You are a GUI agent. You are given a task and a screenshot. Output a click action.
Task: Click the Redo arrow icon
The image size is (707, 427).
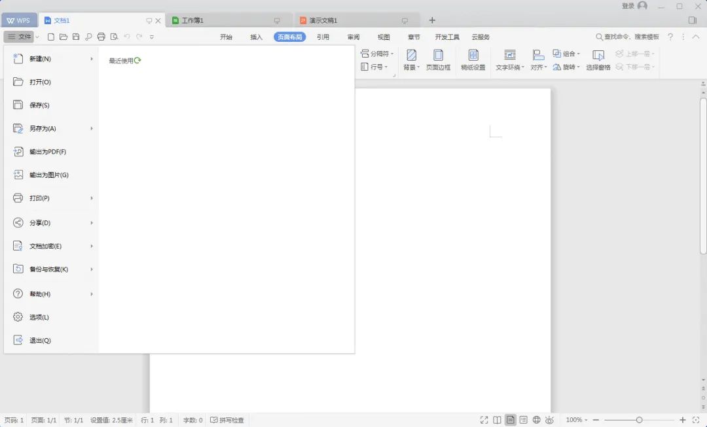point(139,37)
